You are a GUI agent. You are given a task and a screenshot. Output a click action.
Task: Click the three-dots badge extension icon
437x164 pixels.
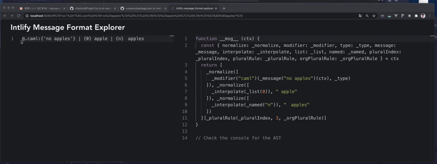[x=382, y=16]
